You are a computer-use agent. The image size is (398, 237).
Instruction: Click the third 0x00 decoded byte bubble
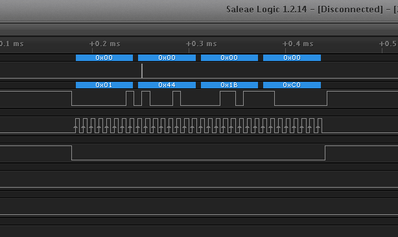point(229,58)
